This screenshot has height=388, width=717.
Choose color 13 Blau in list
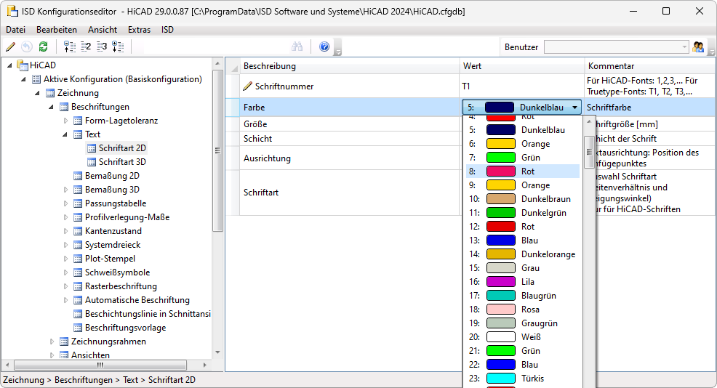pyautogui.click(x=523, y=241)
